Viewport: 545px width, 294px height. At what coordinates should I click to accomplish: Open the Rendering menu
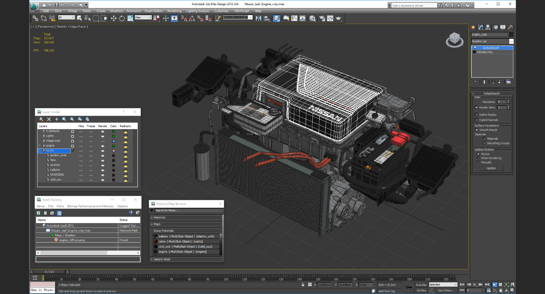point(174,11)
